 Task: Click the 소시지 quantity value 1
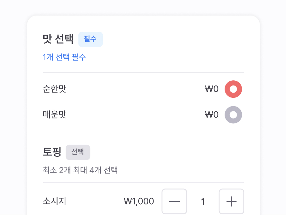[x=203, y=201]
